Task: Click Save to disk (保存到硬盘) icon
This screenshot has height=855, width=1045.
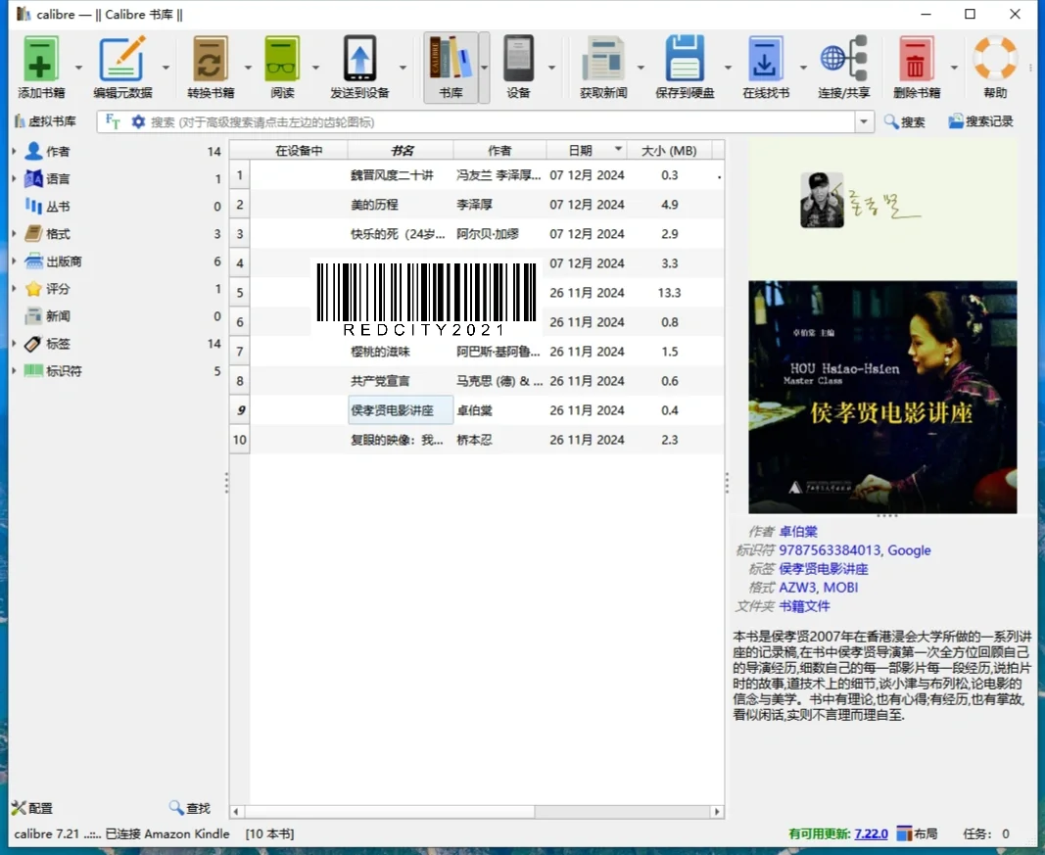Action: click(x=685, y=59)
